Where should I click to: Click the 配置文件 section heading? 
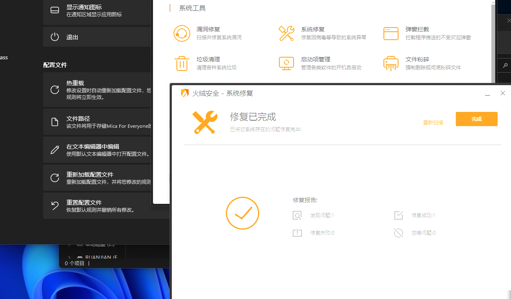tap(55, 65)
